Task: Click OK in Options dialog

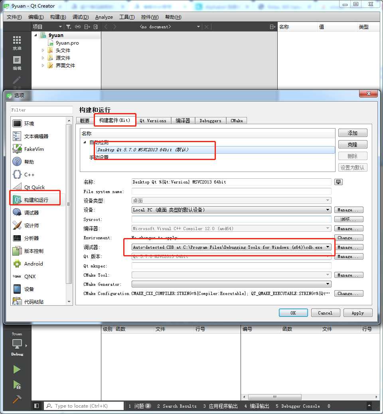Action: click(293, 313)
